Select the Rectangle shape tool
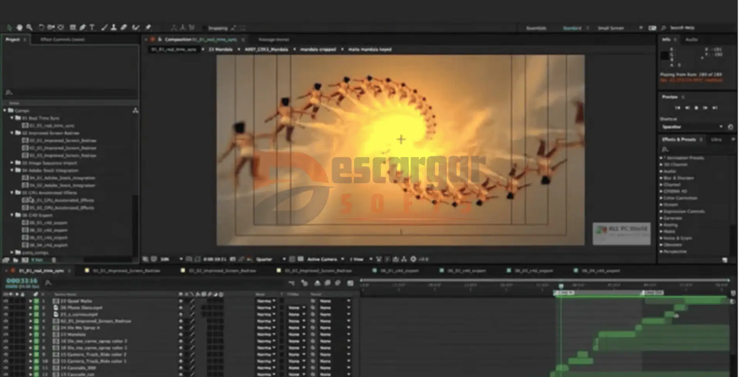Image resolution: width=739 pixels, height=377 pixels. (x=73, y=28)
